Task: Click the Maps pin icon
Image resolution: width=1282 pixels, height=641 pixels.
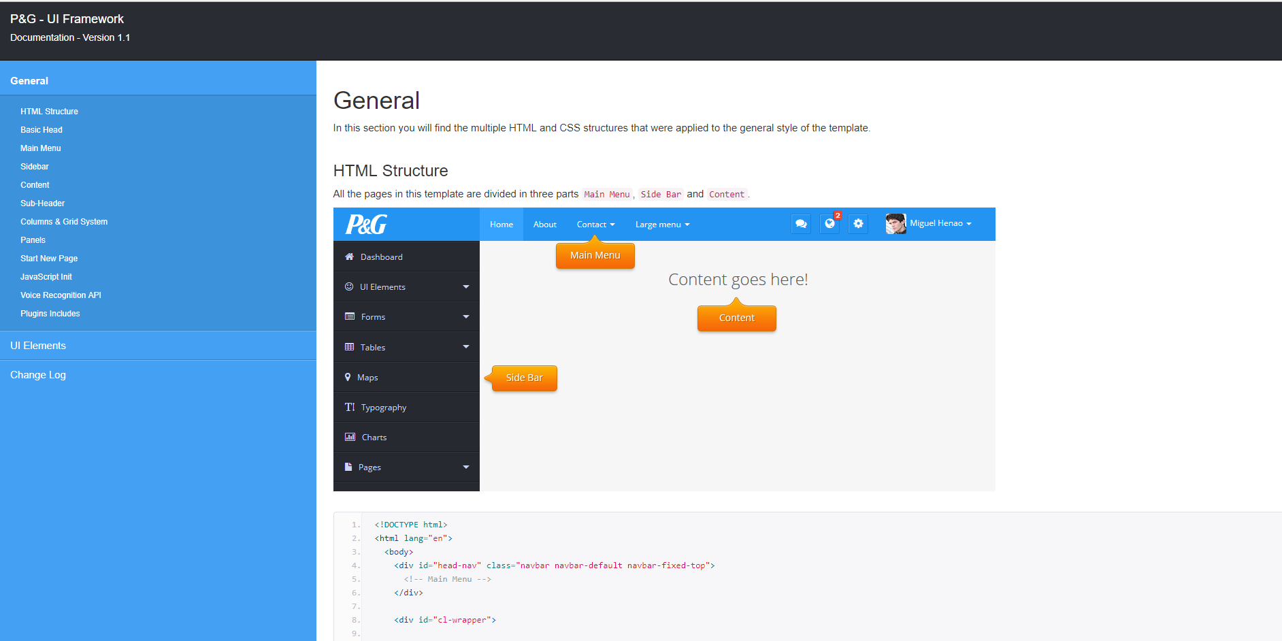Action: coord(349,377)
